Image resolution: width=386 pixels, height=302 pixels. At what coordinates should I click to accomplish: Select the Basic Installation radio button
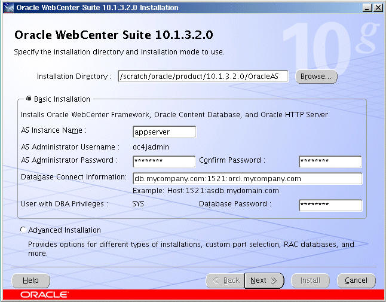click(29, 99)
